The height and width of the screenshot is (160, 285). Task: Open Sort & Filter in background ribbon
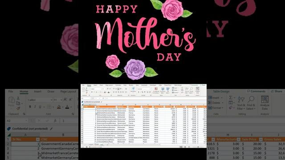[x=241, y=103]
